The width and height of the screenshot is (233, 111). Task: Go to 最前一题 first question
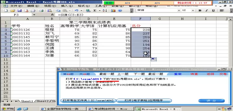click(x=107, y=74)
